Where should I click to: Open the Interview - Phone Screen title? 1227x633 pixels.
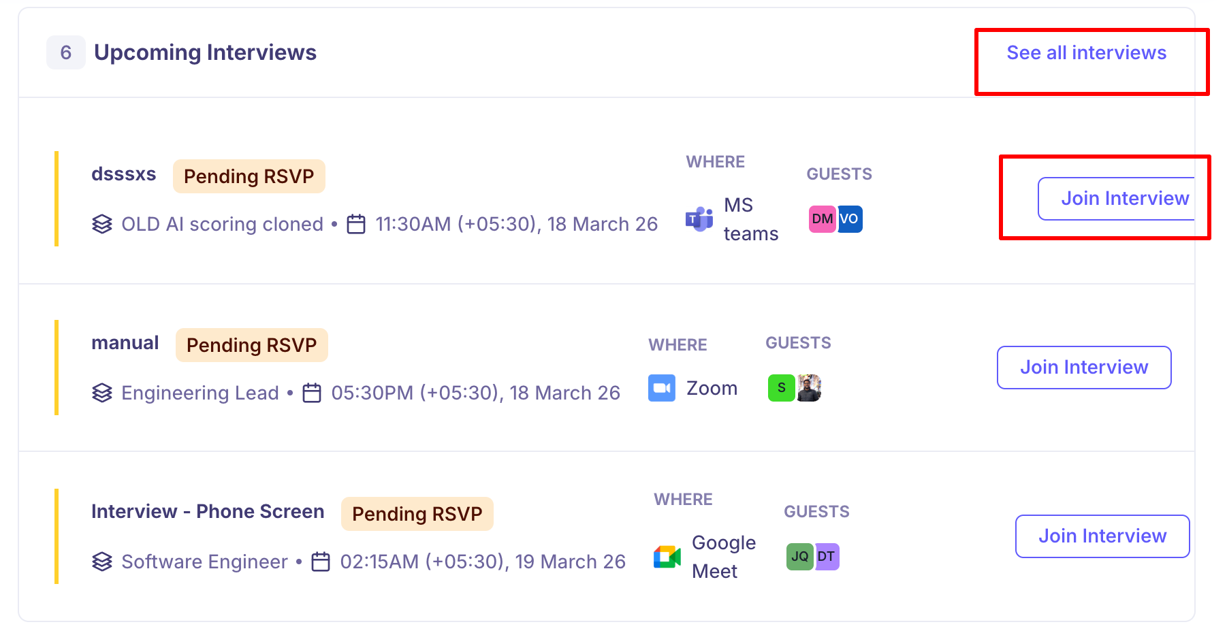[x=208, y=511]
